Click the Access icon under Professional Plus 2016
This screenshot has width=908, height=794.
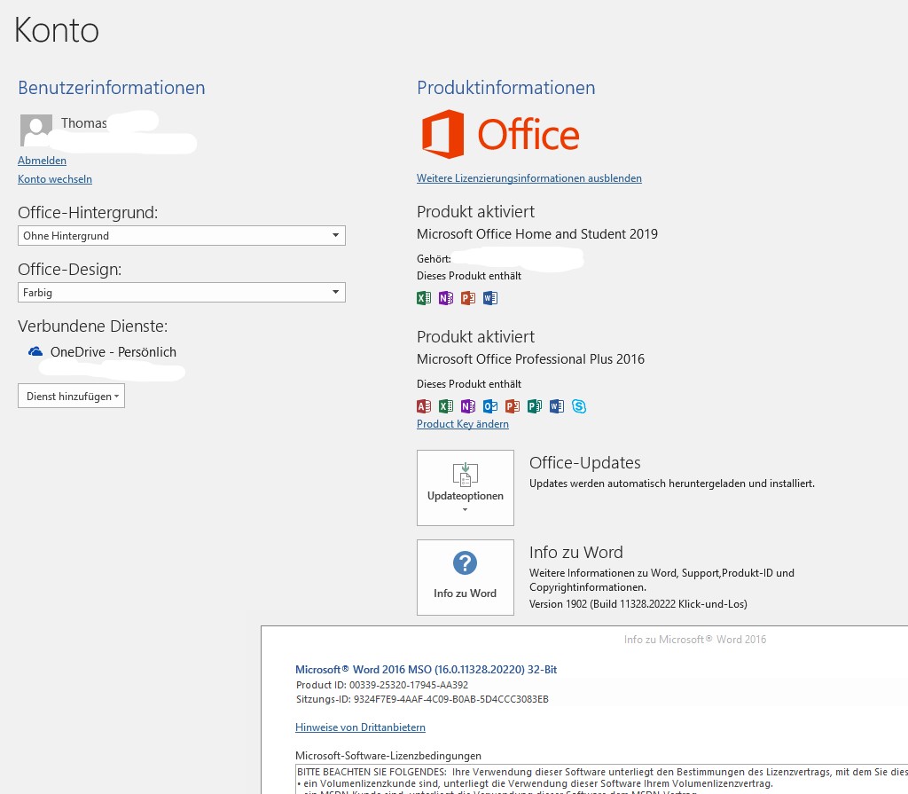pyautogui.click(x=424, y=406)
